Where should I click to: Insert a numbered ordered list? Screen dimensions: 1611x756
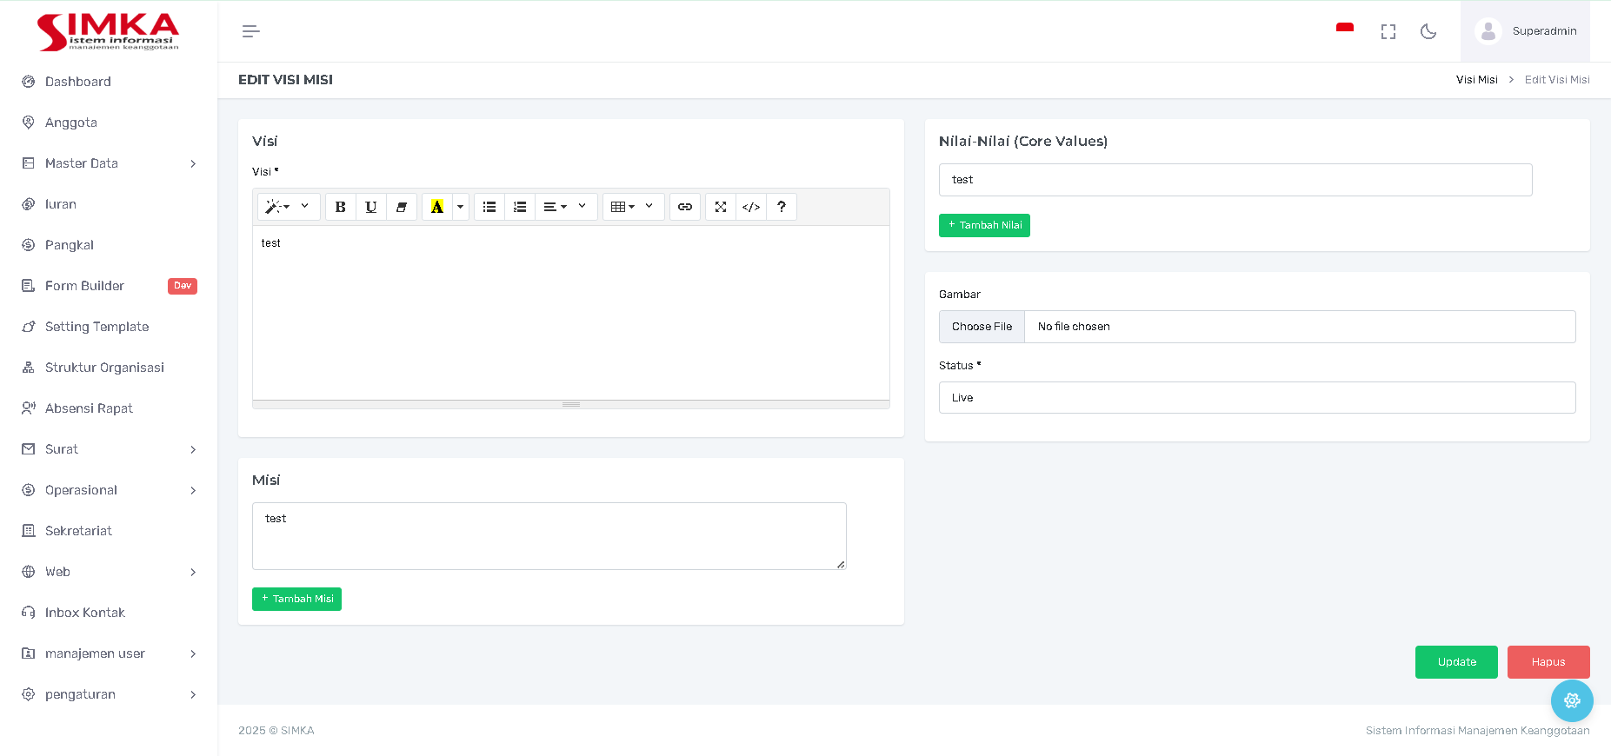point(520,207)
